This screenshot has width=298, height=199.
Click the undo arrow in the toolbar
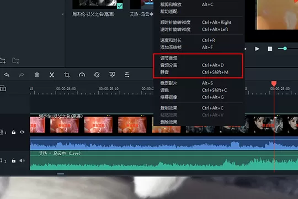(x=7, y=75)
